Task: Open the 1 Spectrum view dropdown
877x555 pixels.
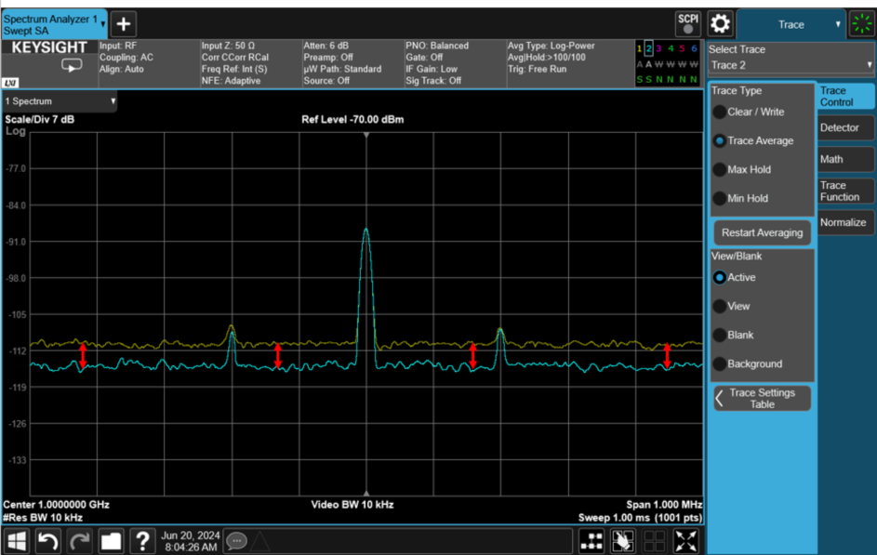Action: pos(60,100)
